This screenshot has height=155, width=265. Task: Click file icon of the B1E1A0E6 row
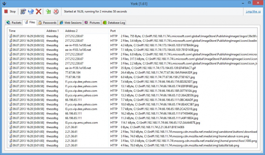pos(11,127)
